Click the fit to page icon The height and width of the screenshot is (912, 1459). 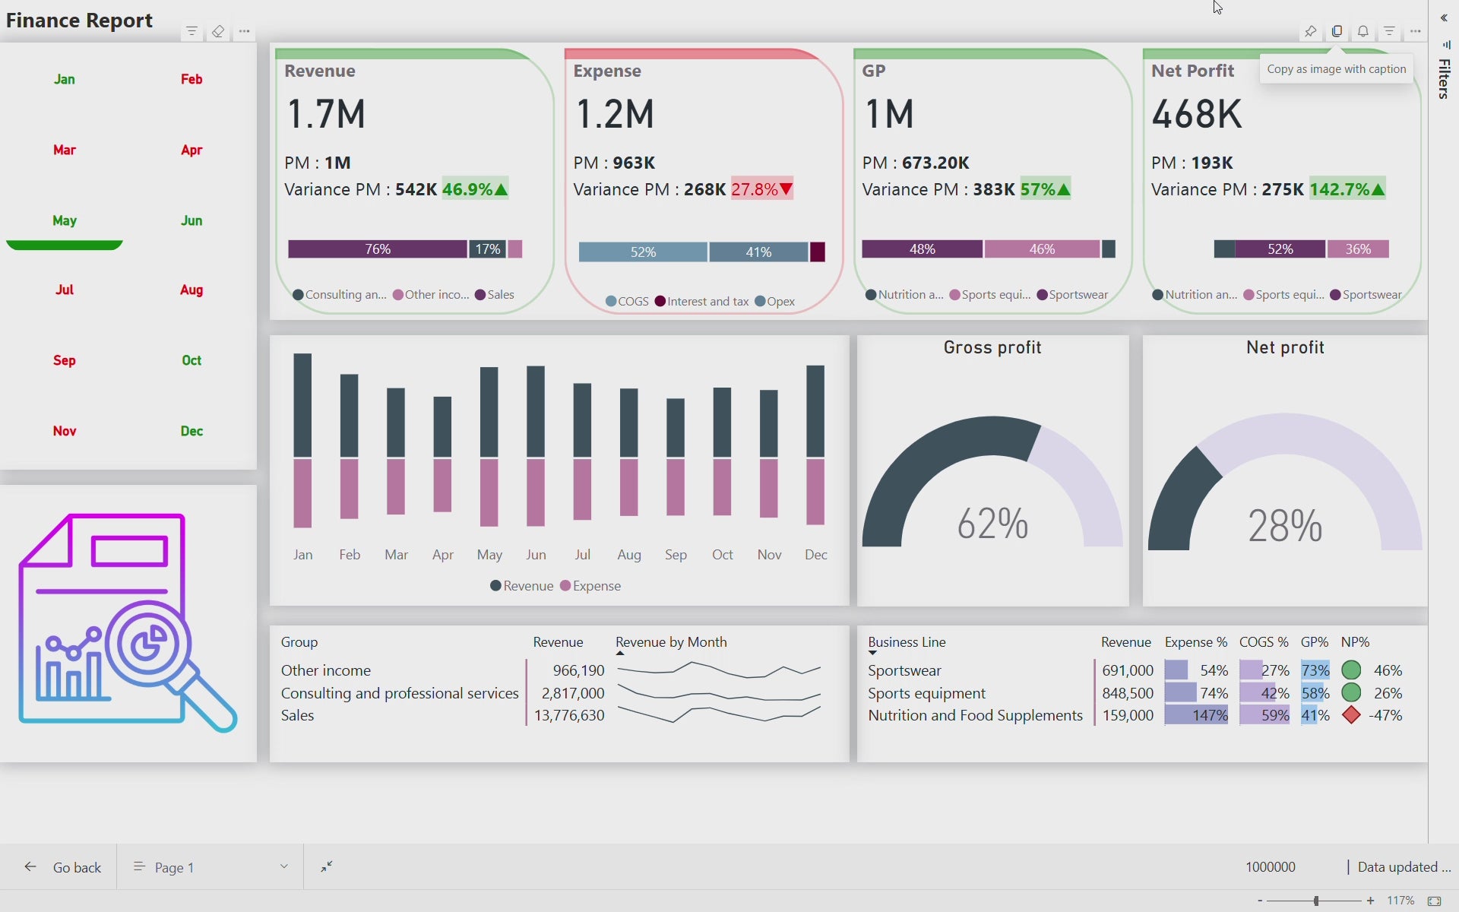pos(1434,901)
